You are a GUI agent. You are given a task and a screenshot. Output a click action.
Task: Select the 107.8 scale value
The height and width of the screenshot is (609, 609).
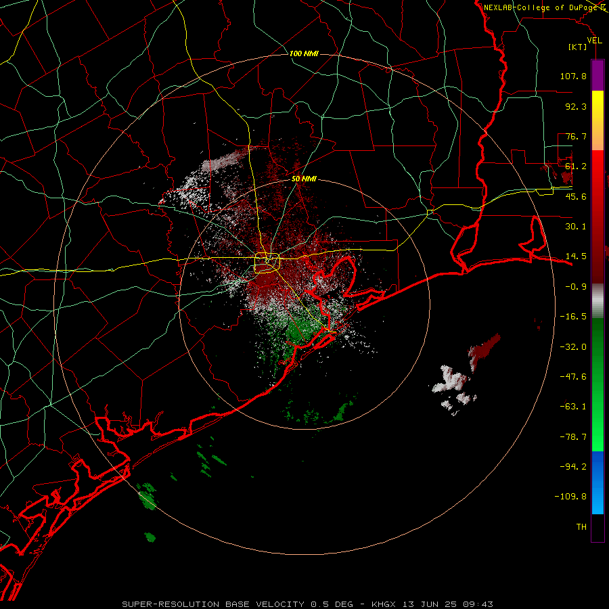coord(573,76)
